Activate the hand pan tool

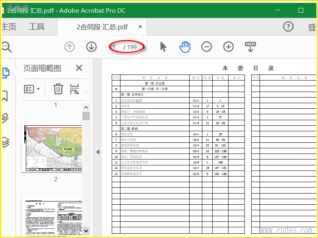point(185,47)
